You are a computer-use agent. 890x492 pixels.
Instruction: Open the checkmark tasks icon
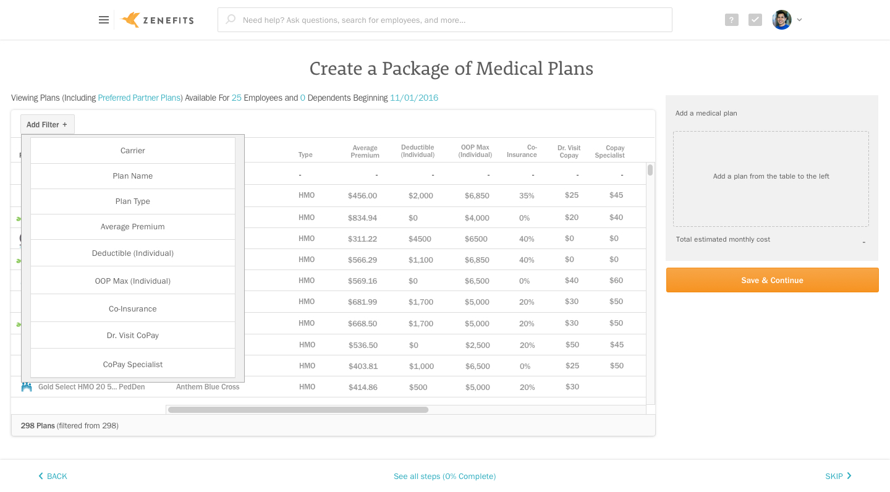point(755,20)
